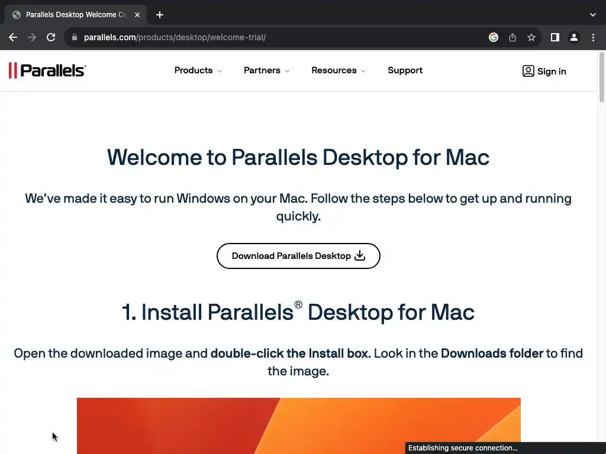Open the Chrome three-dot menu
This screenshot has width=606, height=454.
coord(593,37)
